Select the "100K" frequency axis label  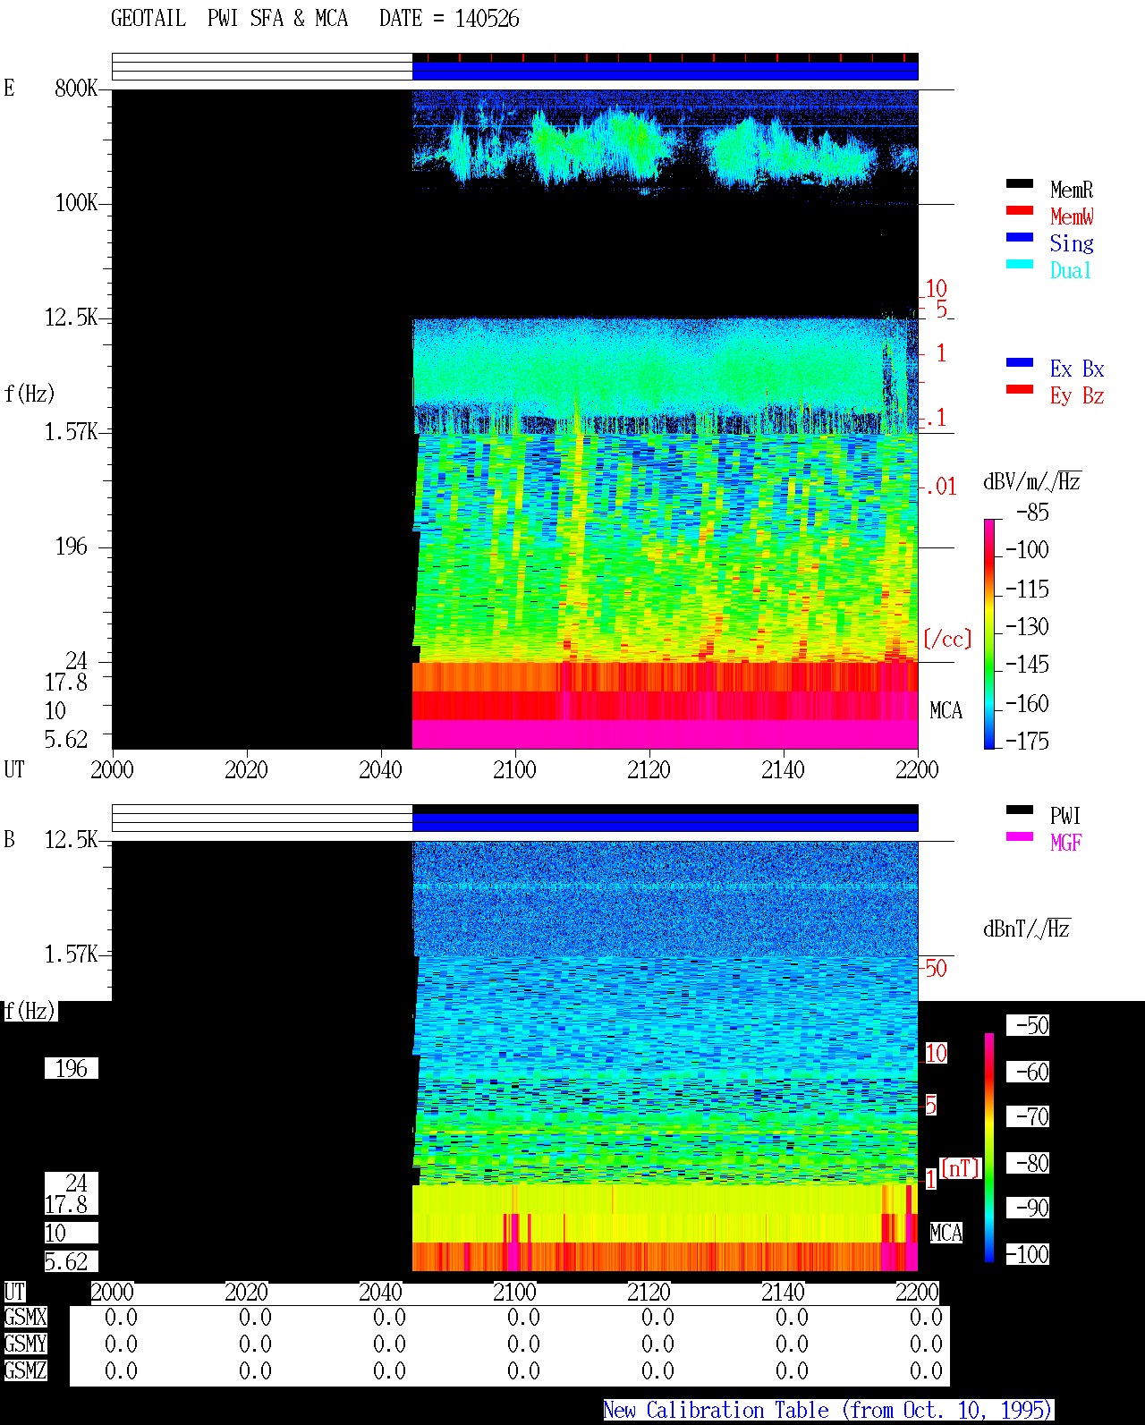click(x=76, y=203)
